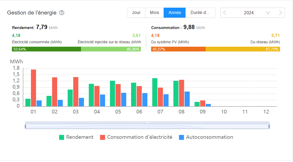The width and height of the screenshot is (293, 162).
Task: Select the Année view
Action: [174, 12]
